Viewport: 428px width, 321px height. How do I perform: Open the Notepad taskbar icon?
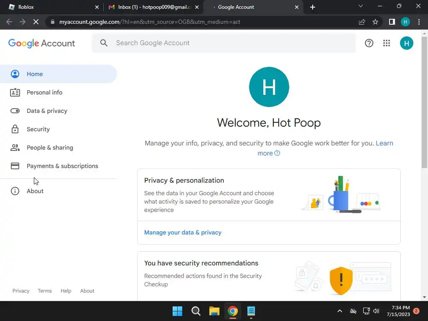[x=251, y=311]
